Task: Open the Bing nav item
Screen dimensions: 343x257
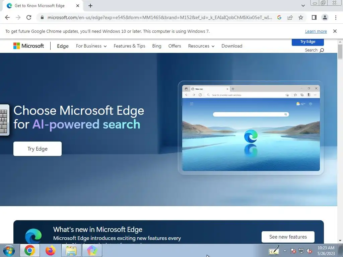Action: click(x=157, y=46)
